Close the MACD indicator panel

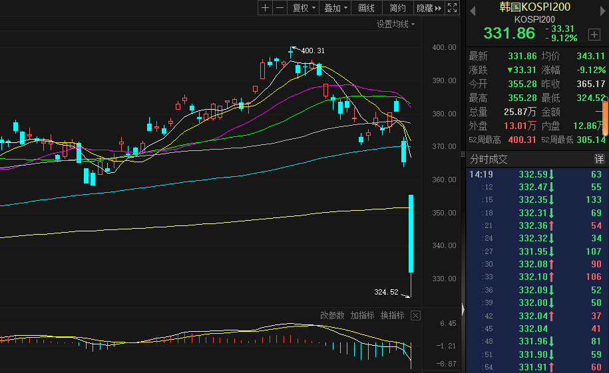[x=415, y=316]
